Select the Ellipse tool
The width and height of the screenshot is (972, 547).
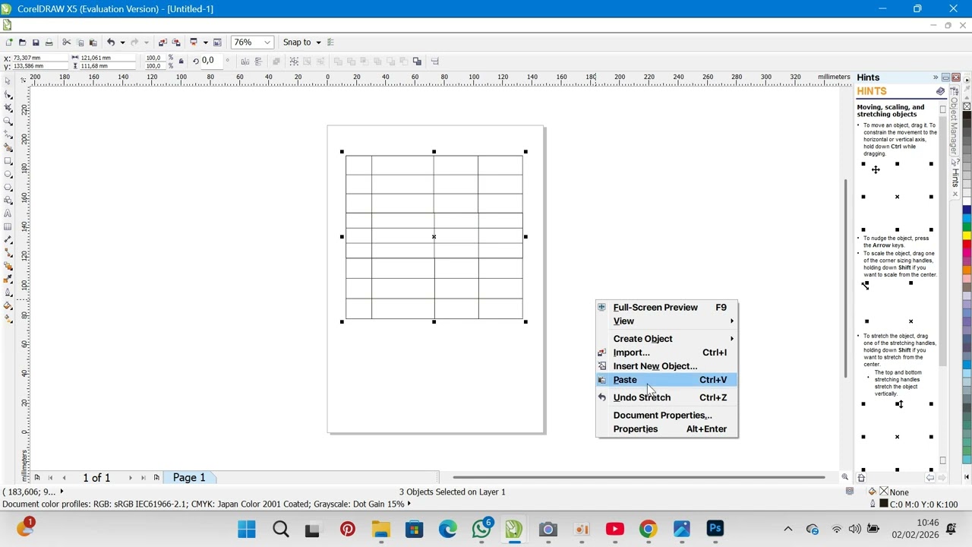point(8,174)
